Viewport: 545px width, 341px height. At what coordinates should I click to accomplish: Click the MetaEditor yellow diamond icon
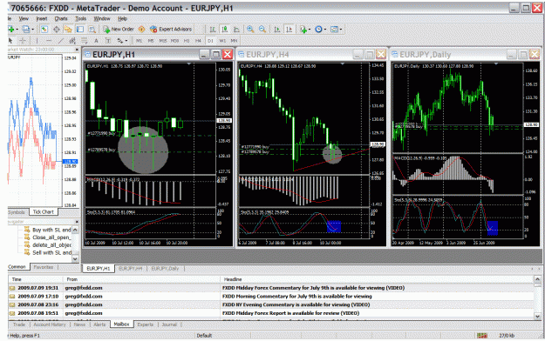click(x=142, y=30)
